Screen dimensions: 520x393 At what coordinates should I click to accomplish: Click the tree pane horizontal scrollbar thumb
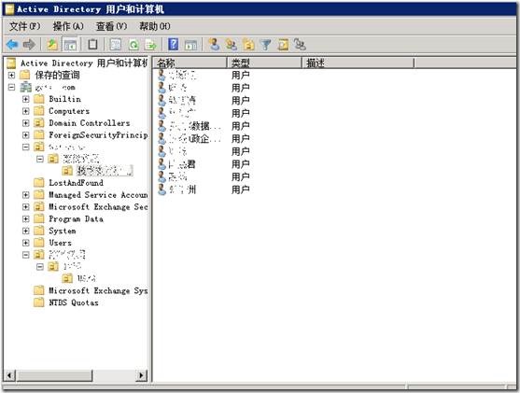(55, 375)
